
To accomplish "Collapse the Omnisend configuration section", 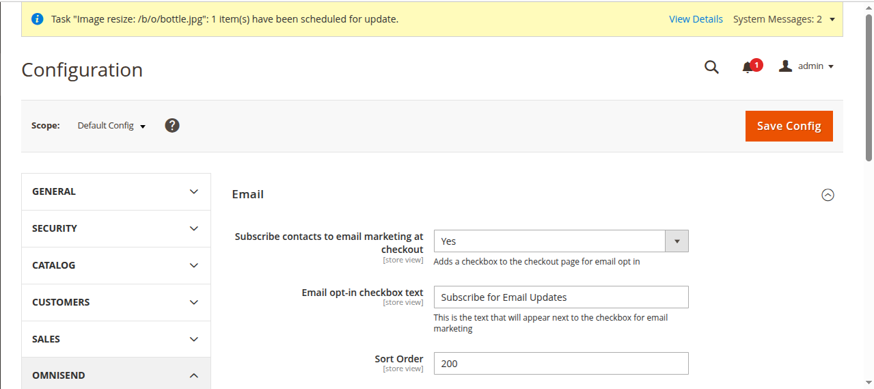I will [x=116, y=375].
